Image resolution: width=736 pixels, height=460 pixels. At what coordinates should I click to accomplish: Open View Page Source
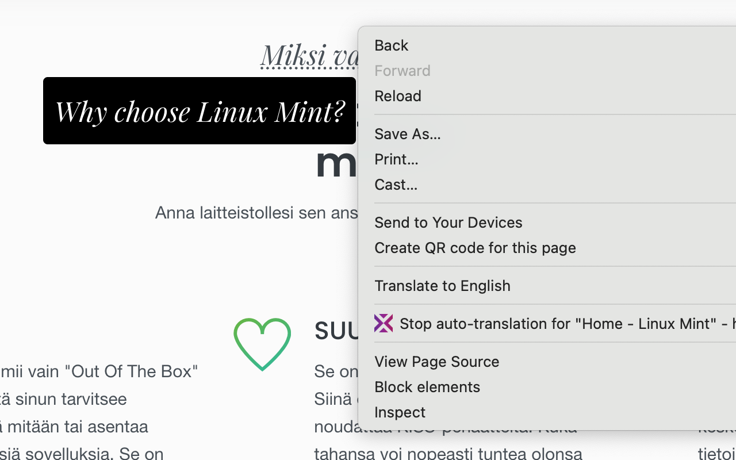(x=436, y=362)
